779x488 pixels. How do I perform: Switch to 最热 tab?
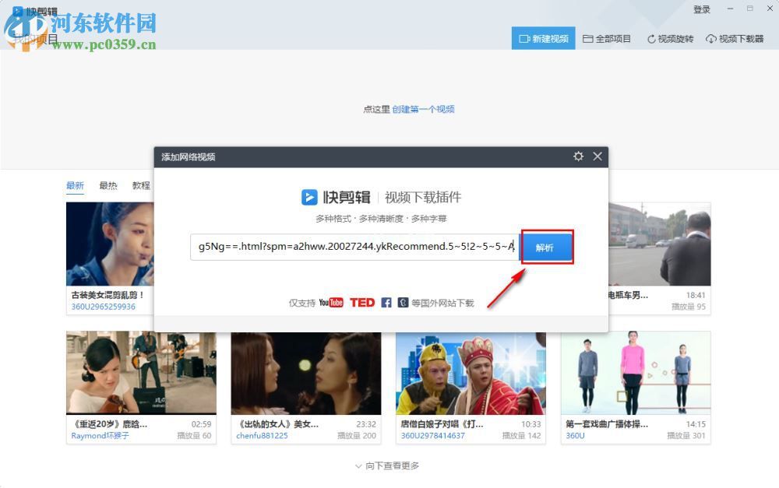pos(108,186)
